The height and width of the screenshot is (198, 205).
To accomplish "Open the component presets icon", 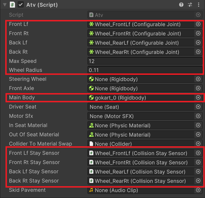I will pyautogui.click(x=190, y=5).
